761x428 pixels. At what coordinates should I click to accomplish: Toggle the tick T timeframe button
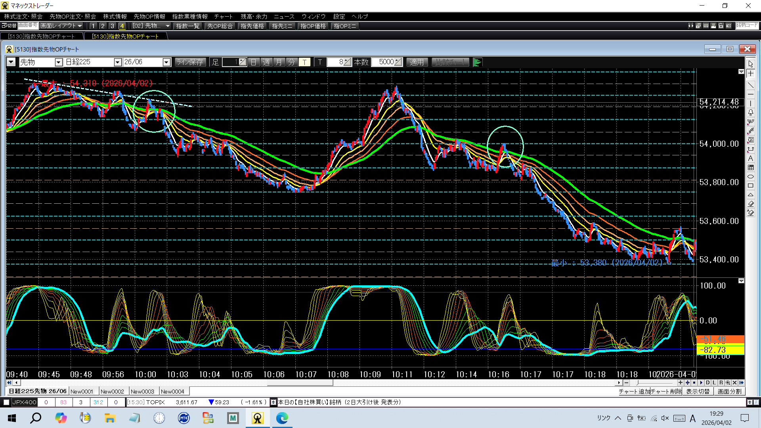(x=304, y=62)
